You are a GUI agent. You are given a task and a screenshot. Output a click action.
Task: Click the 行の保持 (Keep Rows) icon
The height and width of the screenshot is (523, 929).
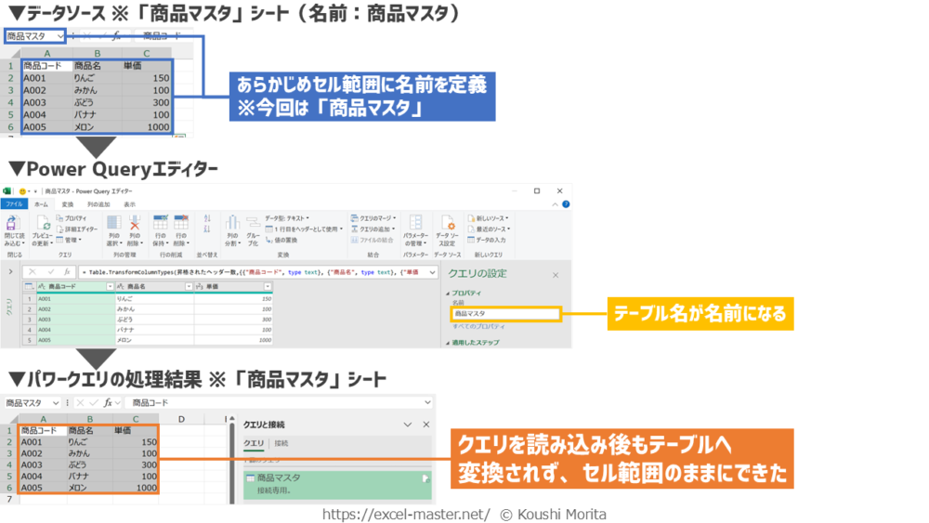[x=160, y=225]
